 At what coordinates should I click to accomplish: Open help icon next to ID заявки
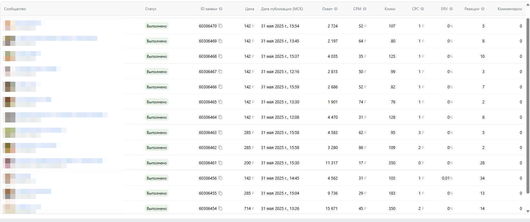pyautogui.click(x=221, y=9)
